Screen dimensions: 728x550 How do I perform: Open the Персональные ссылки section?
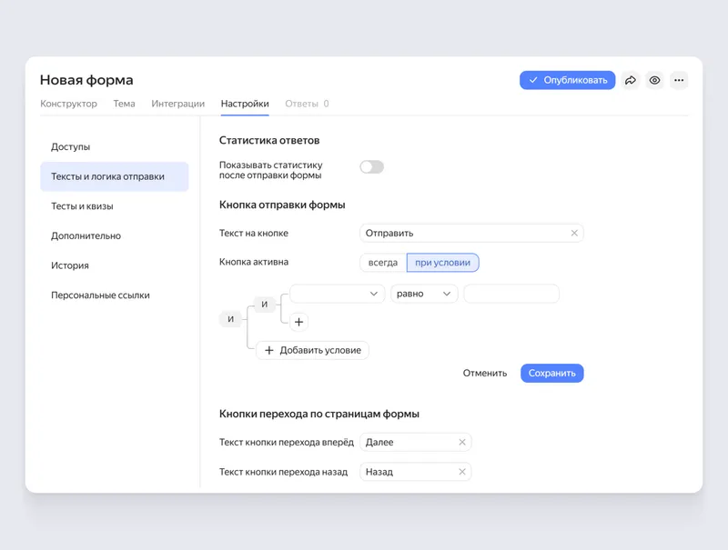click(x=115, y=295)
